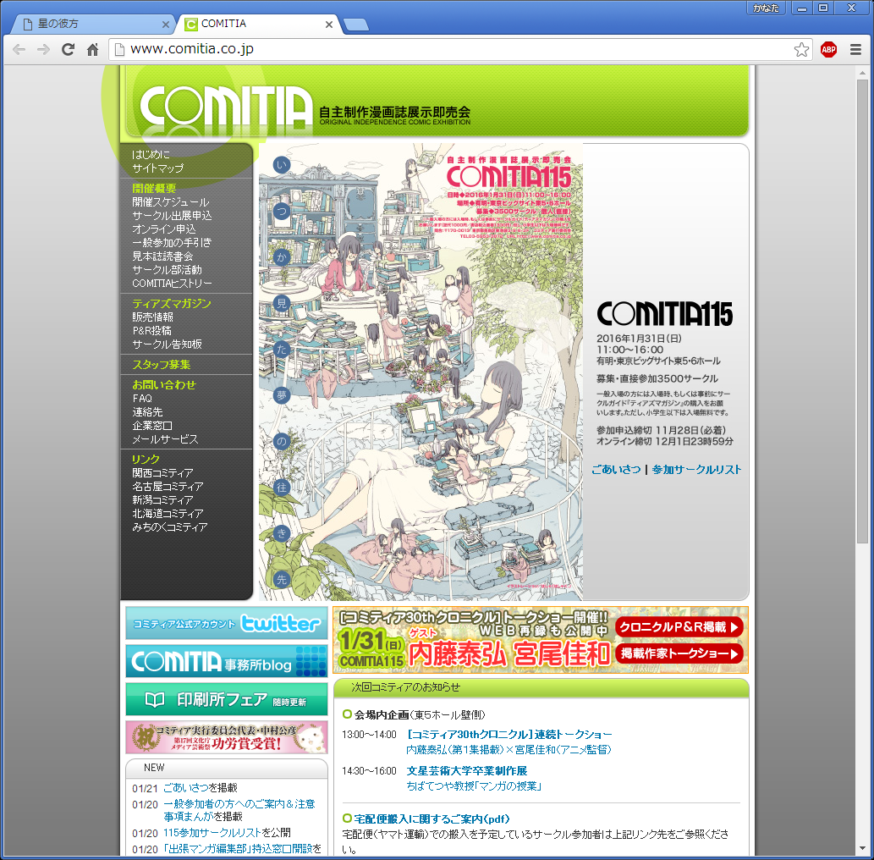Open オンライン申込 sidebar item
This screenshot has height=860, width=874.
(x=164, y=229)
